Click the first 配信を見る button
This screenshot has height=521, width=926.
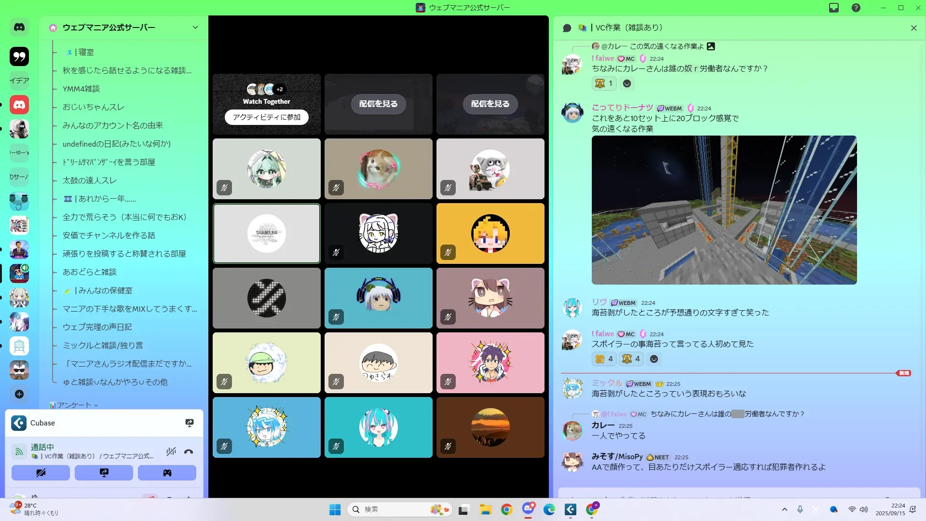[x=378, y=104]
